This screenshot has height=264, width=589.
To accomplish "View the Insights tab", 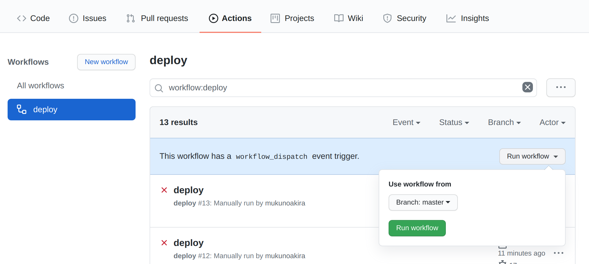I will (468, 18).
